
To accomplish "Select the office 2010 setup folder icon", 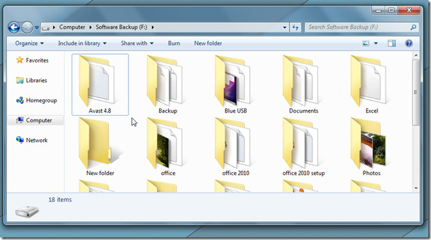I will (x=301, y=143).
